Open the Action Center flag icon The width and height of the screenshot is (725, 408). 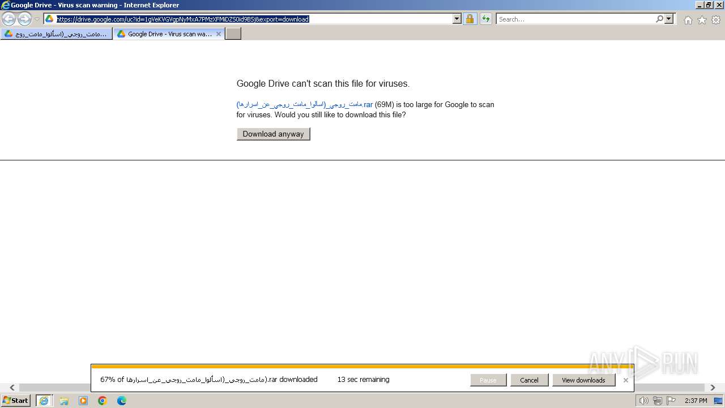coord(671,401)
